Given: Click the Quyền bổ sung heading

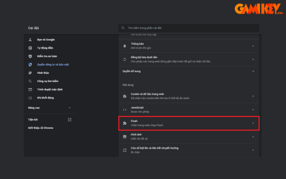Looking at the screenshot, I should (x=131, y=71).
